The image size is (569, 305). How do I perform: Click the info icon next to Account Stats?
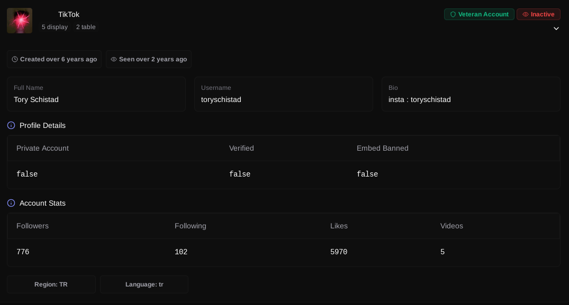coord(11,203)
